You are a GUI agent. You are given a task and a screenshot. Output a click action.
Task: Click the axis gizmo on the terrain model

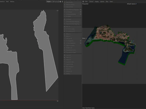coord(132,42)
